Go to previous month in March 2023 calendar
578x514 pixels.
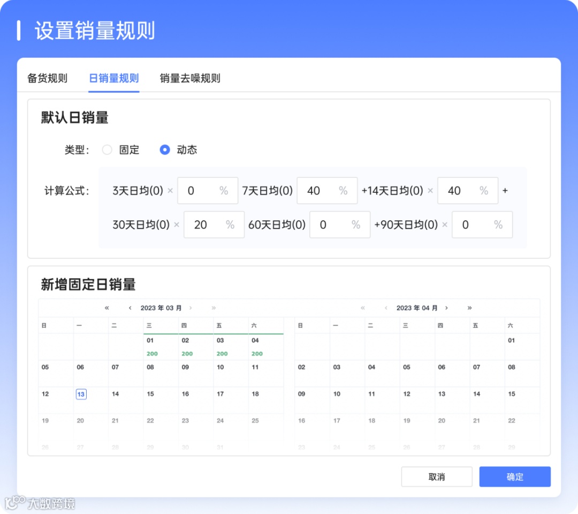(130, 308)
